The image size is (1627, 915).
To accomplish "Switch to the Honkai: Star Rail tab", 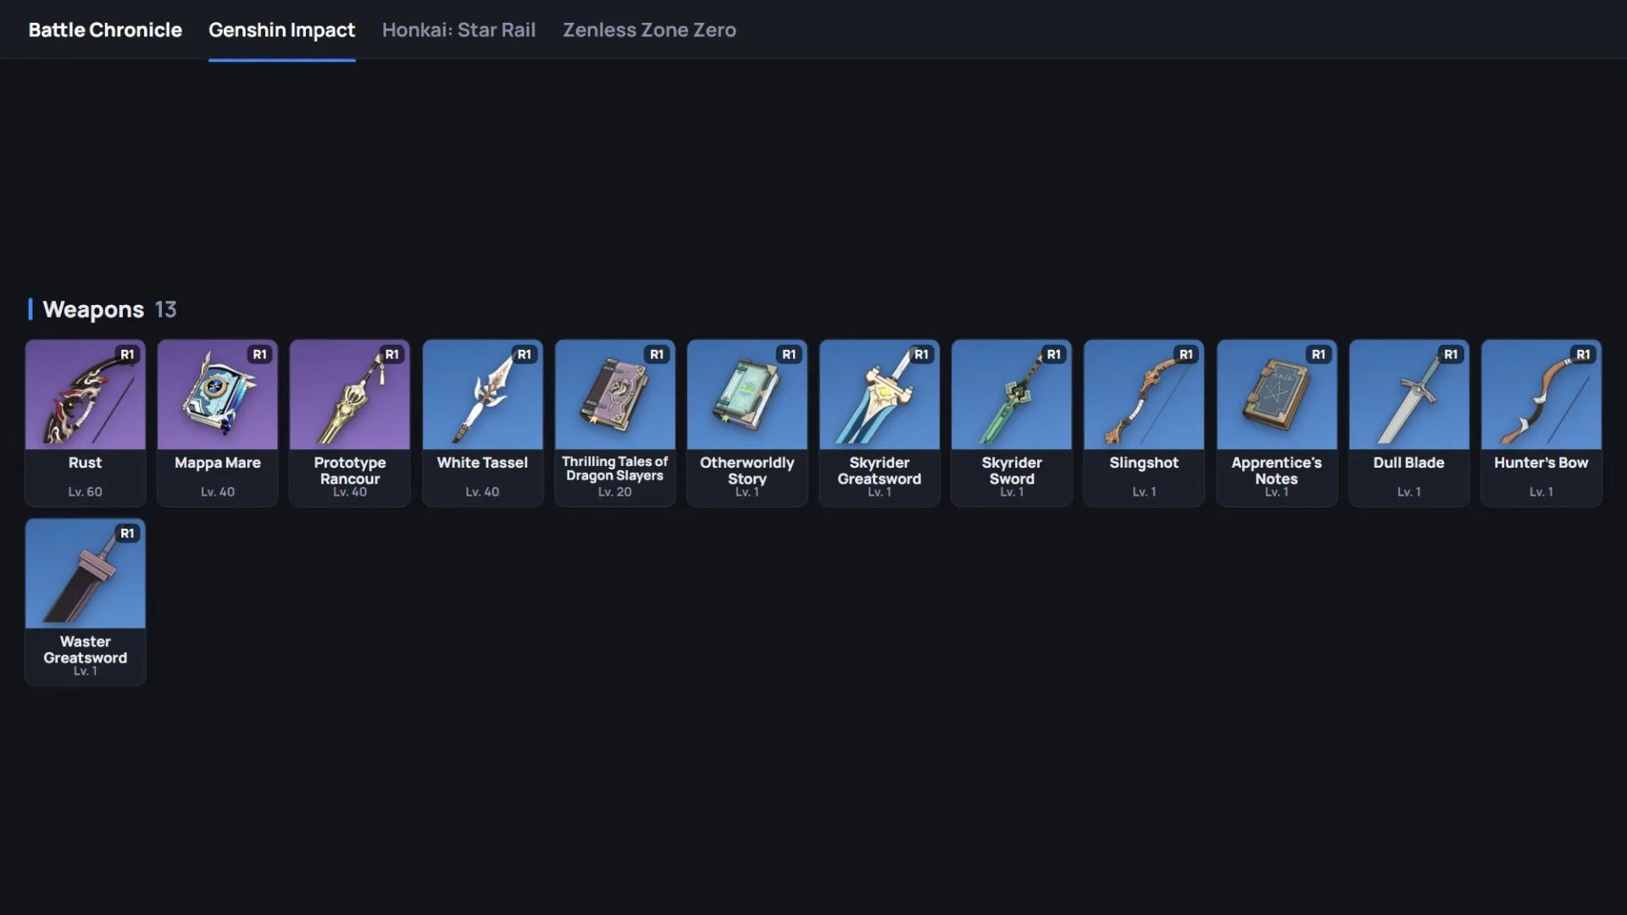I will point(458,30).
